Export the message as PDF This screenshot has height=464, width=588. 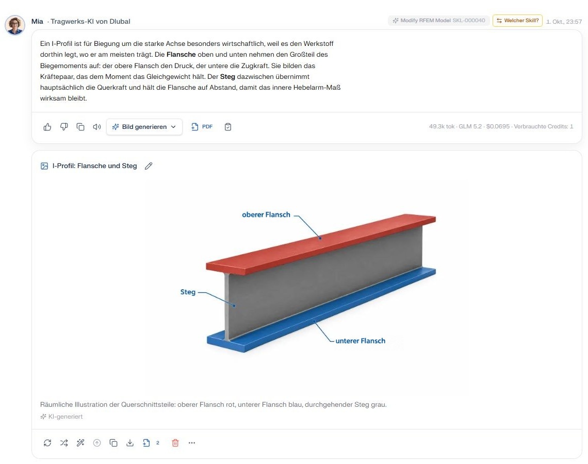tap(202, 127)
